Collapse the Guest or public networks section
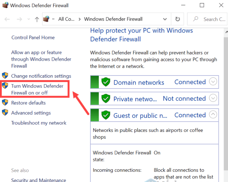Viewport: 228px width, 182px height. pyautogui.click(x=213, y=115)
